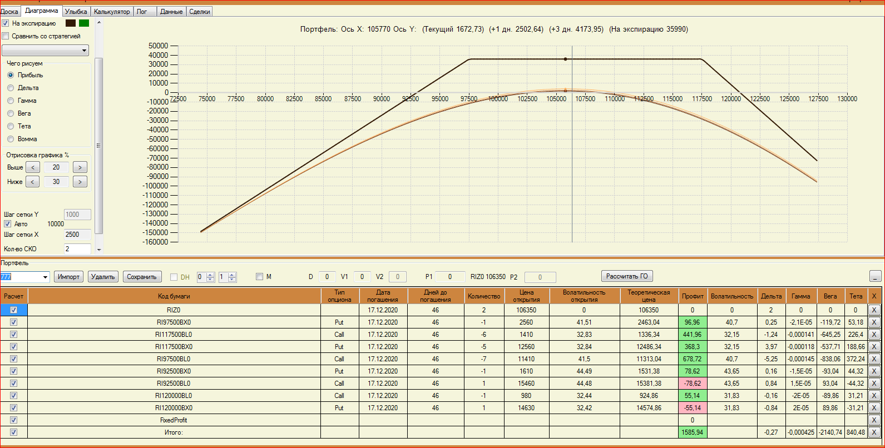Remove the RI120000BL0 call row via X

(874, 396)
